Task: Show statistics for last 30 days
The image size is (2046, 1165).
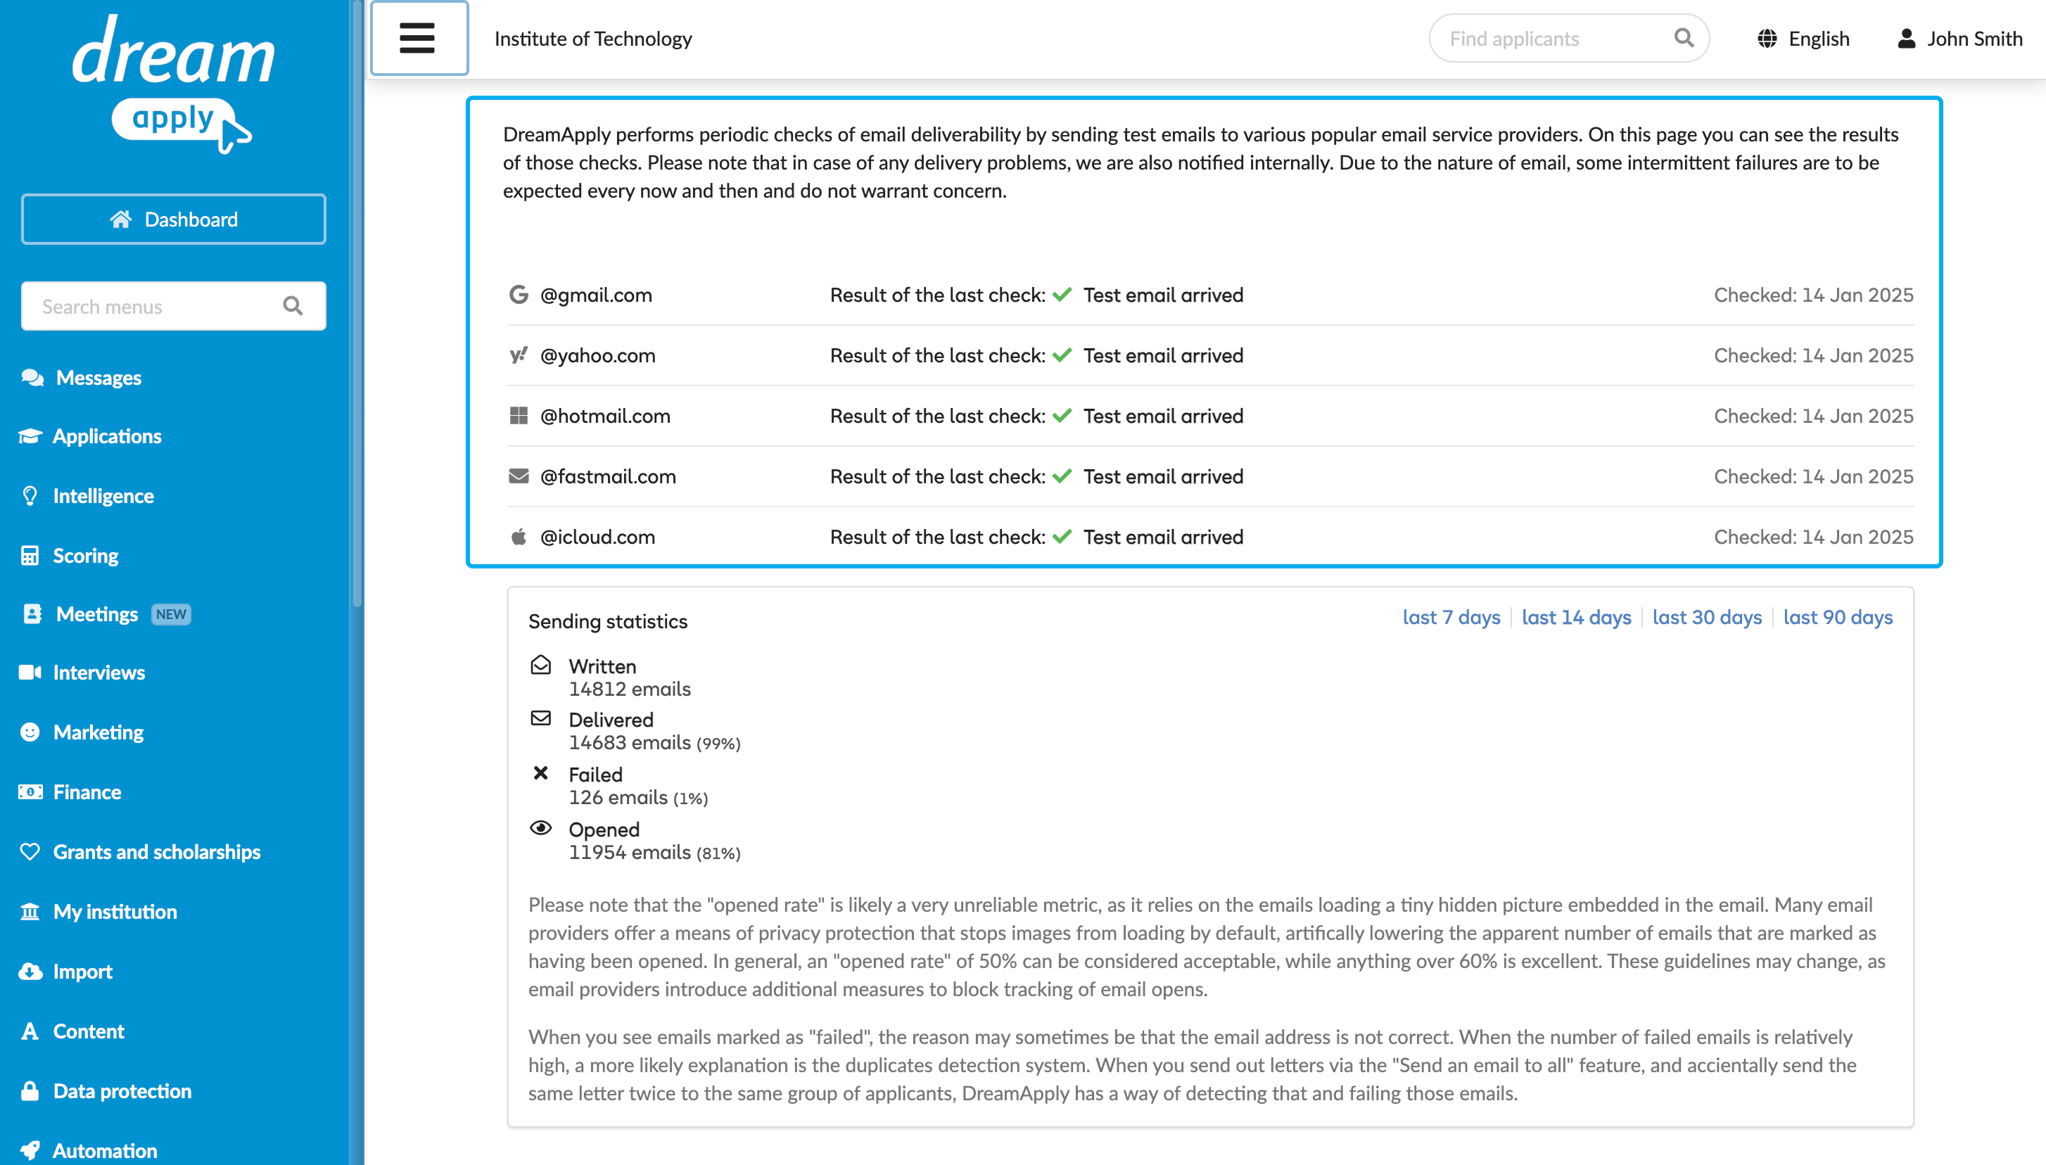Action: [1707, 617]
